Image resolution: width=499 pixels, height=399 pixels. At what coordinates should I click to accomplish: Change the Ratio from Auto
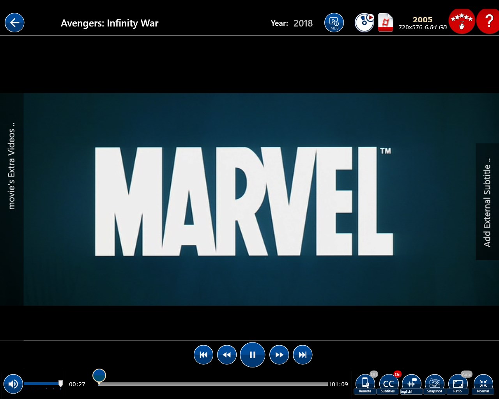tap(457, 383)
